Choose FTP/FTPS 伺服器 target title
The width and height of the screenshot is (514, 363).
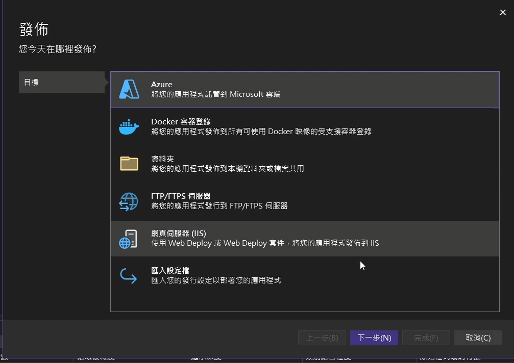point(181,196)
